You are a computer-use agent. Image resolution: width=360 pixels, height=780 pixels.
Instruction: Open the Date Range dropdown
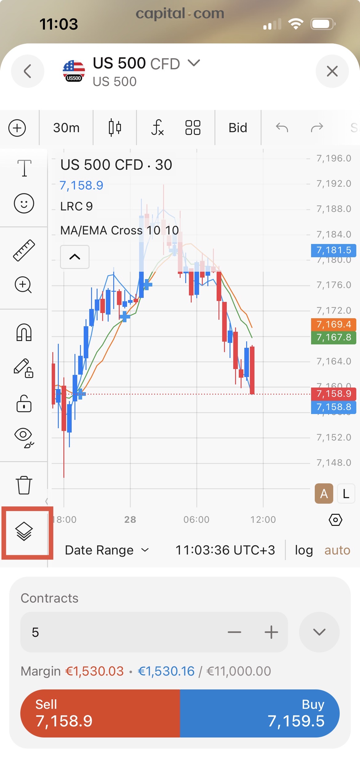(107, 550)
